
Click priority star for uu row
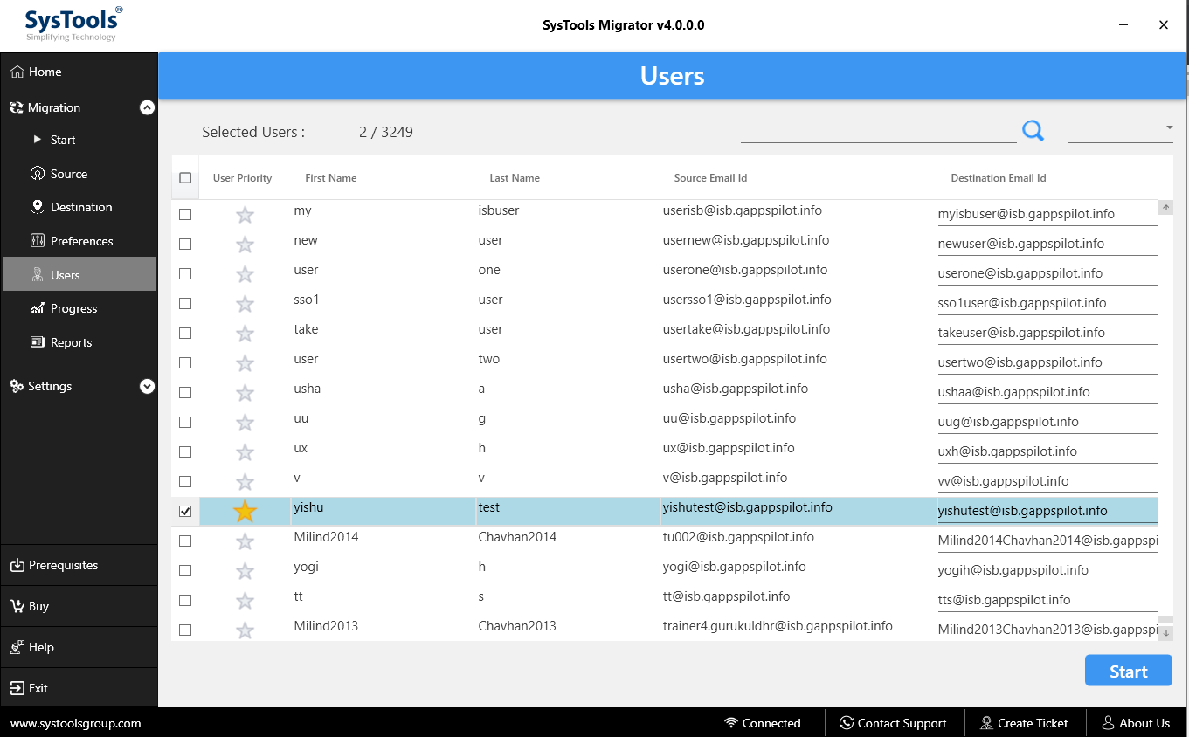point(245,423)
